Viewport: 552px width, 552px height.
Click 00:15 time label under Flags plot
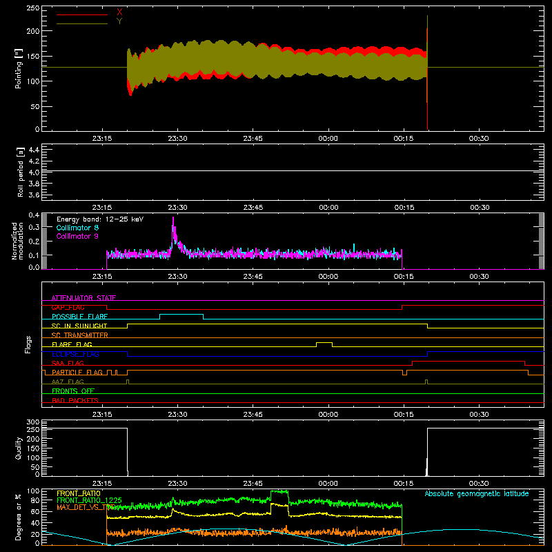(404, 415)
